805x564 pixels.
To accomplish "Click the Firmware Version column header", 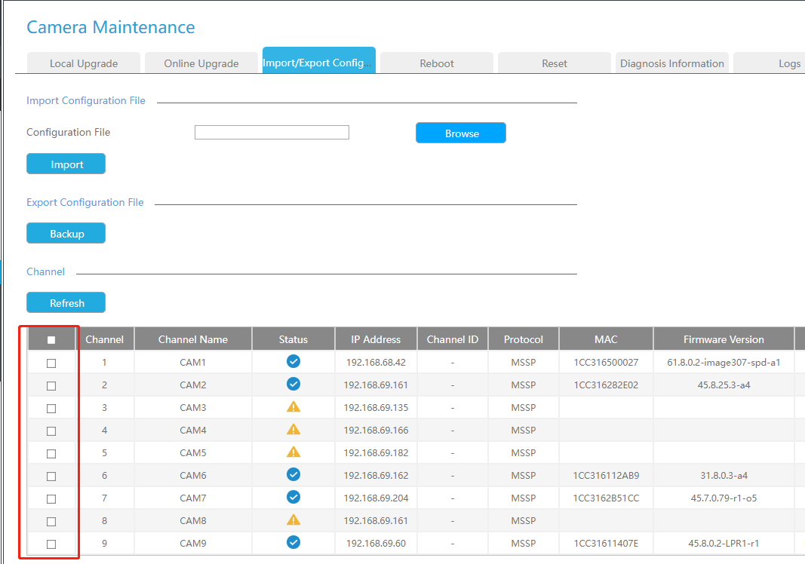I will click(724, 339).
